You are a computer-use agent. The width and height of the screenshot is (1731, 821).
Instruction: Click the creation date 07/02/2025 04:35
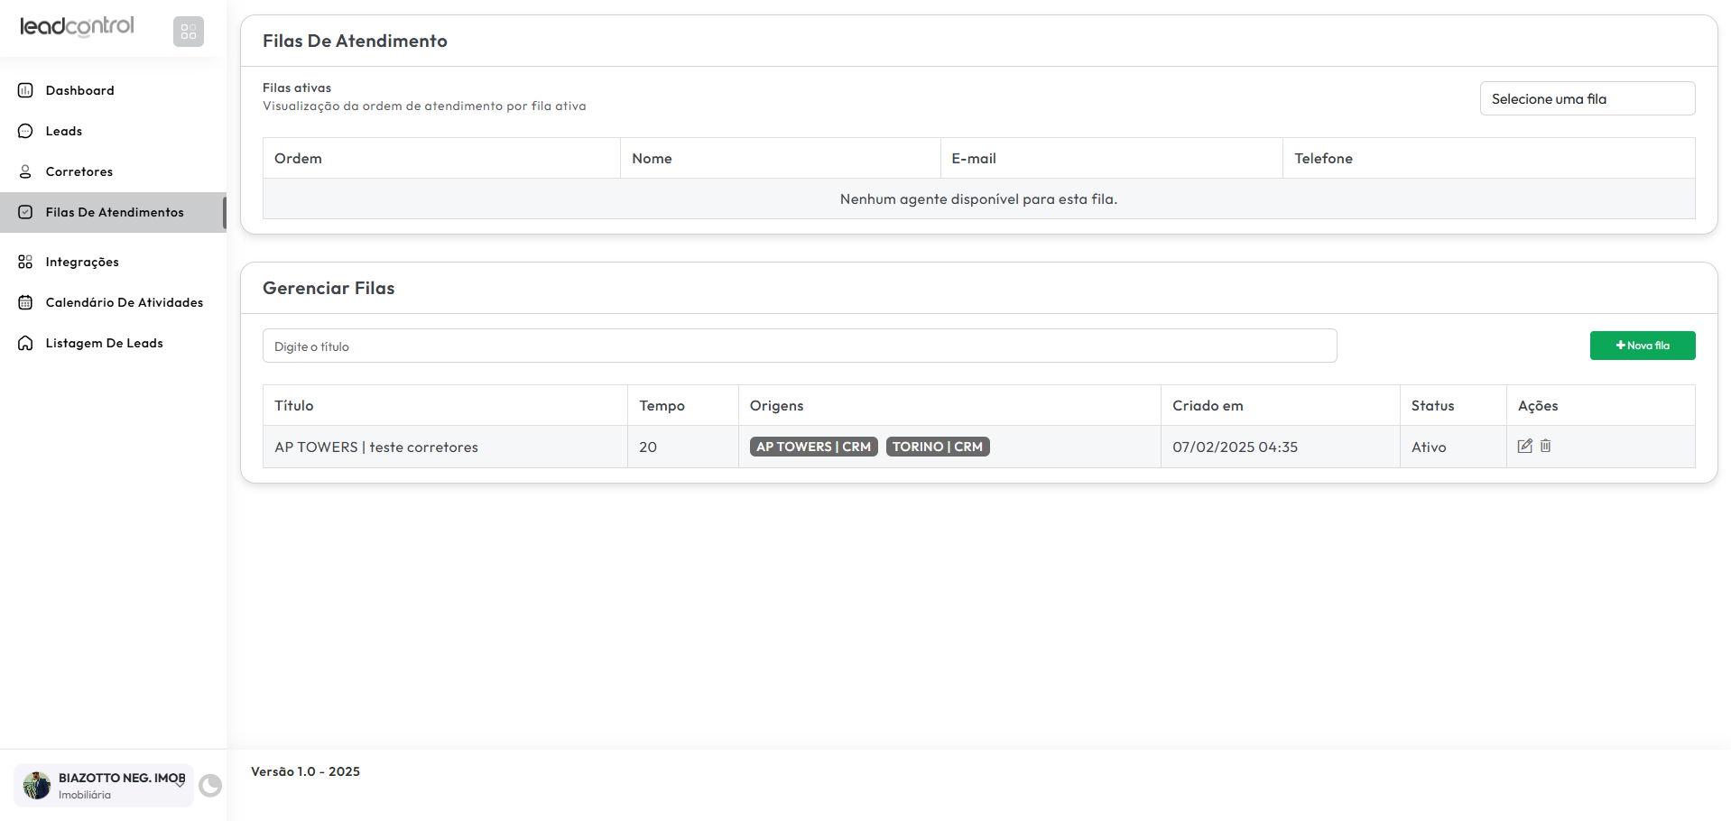pyautogui.click(x=1235, y=447)
